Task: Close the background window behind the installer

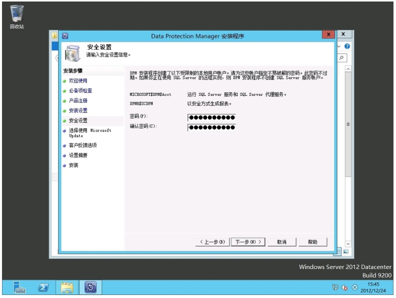Action: tap(343, 34)
